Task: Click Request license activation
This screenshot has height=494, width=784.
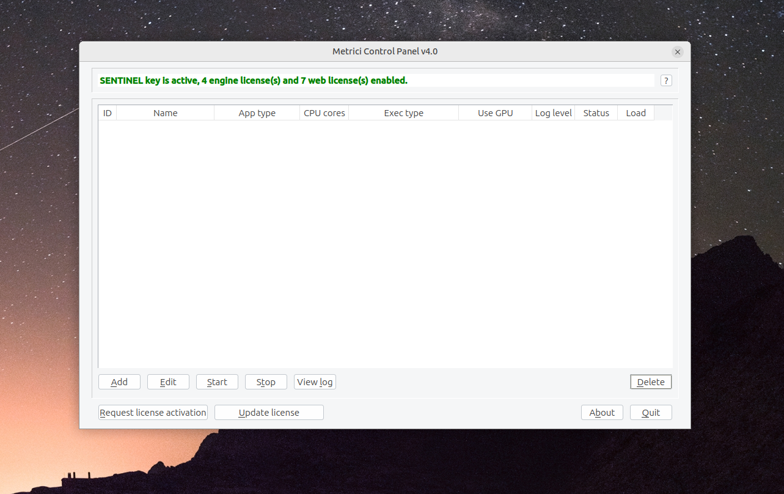Action: pos(153,412)
